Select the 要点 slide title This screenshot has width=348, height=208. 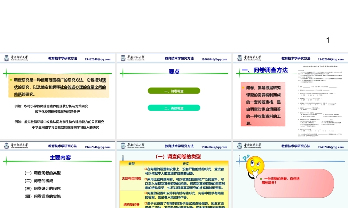[x=174, y=71]
